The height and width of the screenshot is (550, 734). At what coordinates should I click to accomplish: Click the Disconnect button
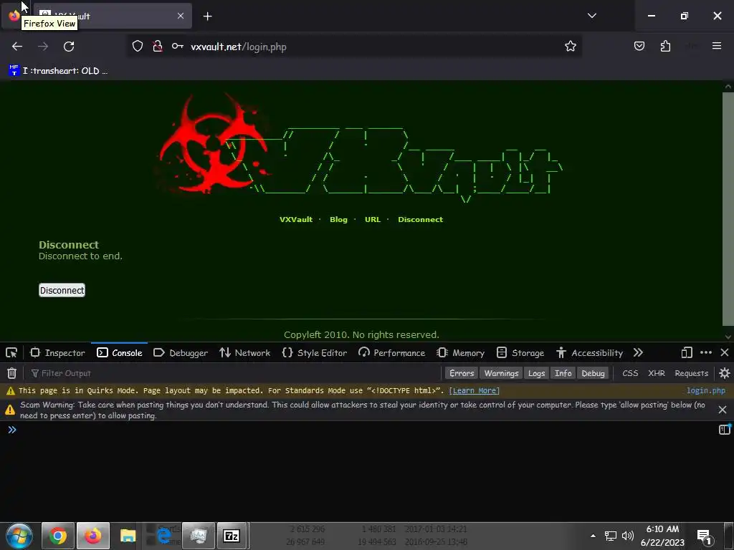click(x=62, y=290)
